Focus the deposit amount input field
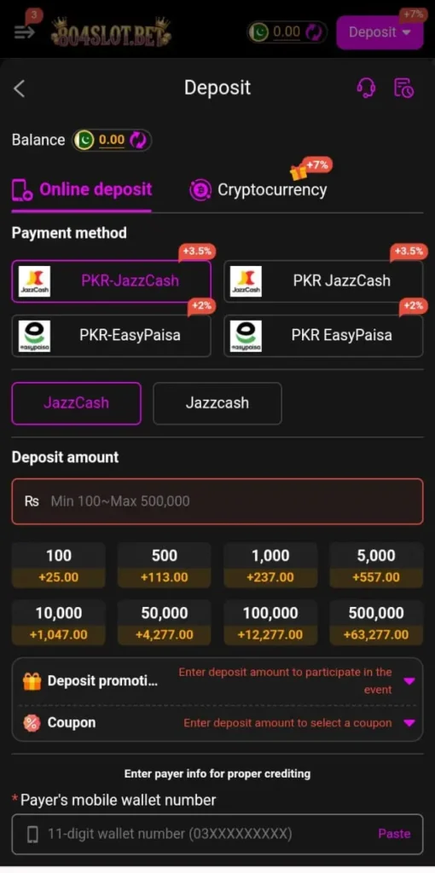This screenshot has height=873, width=435. 217,501
